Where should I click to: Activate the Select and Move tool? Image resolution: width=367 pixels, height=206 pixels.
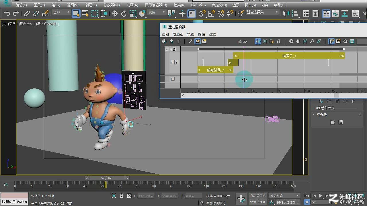point(115,13)
